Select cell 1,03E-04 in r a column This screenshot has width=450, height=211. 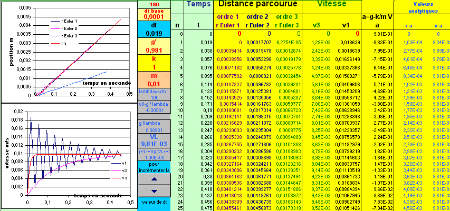click(409, 43)
